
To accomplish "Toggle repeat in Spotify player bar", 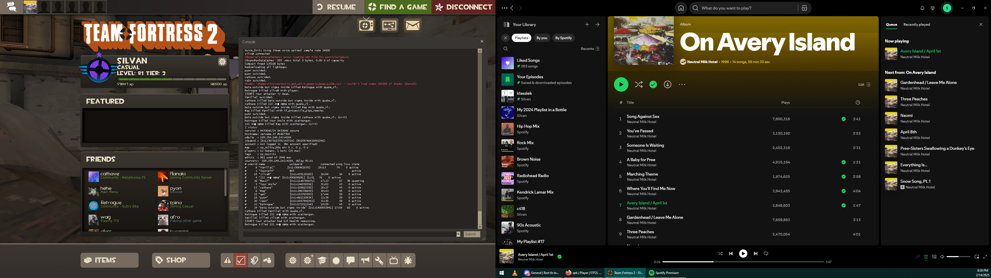I will [766, 254].
